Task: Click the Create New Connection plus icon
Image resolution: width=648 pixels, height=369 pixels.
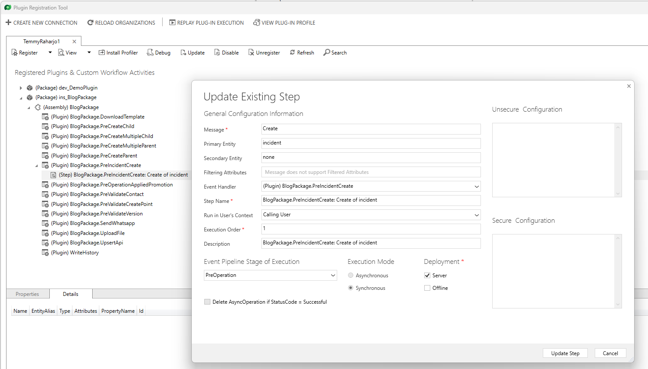Action: click(8, 22)
